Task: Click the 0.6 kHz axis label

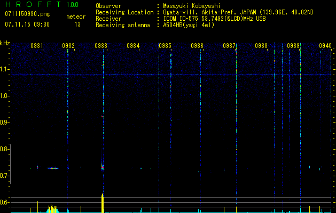Action: click(4, 202)
